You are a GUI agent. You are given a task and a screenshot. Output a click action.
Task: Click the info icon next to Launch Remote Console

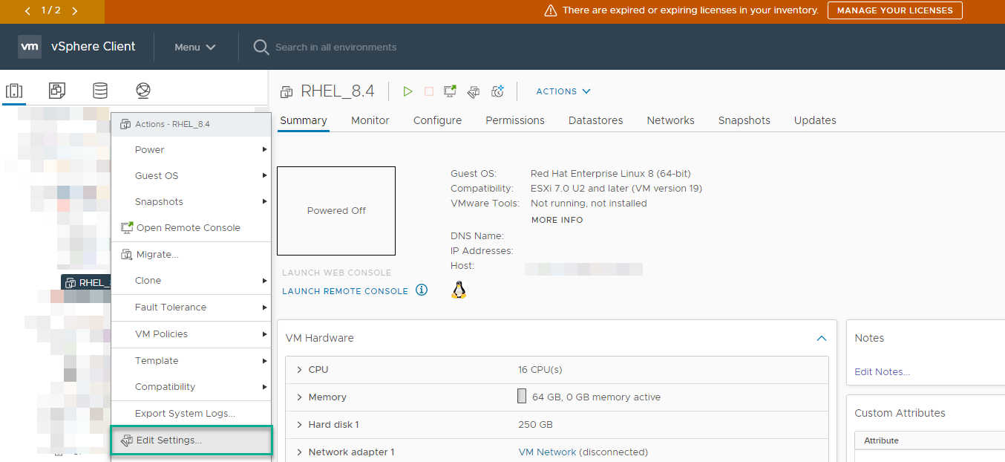click(422, 290)
